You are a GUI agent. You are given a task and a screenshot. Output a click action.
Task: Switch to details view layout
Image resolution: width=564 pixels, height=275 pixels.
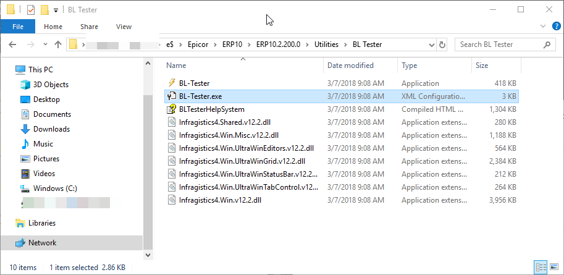(x=542, y=267)
